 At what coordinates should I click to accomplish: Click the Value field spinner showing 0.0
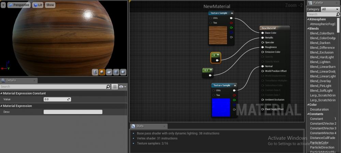57,99
